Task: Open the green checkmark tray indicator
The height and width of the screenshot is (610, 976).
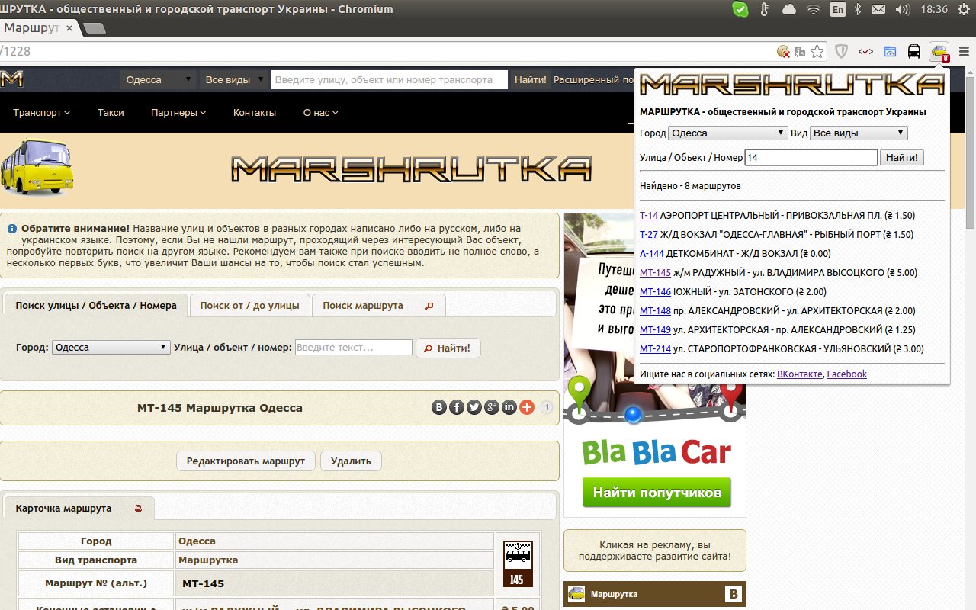Action: tap(740, 9)
